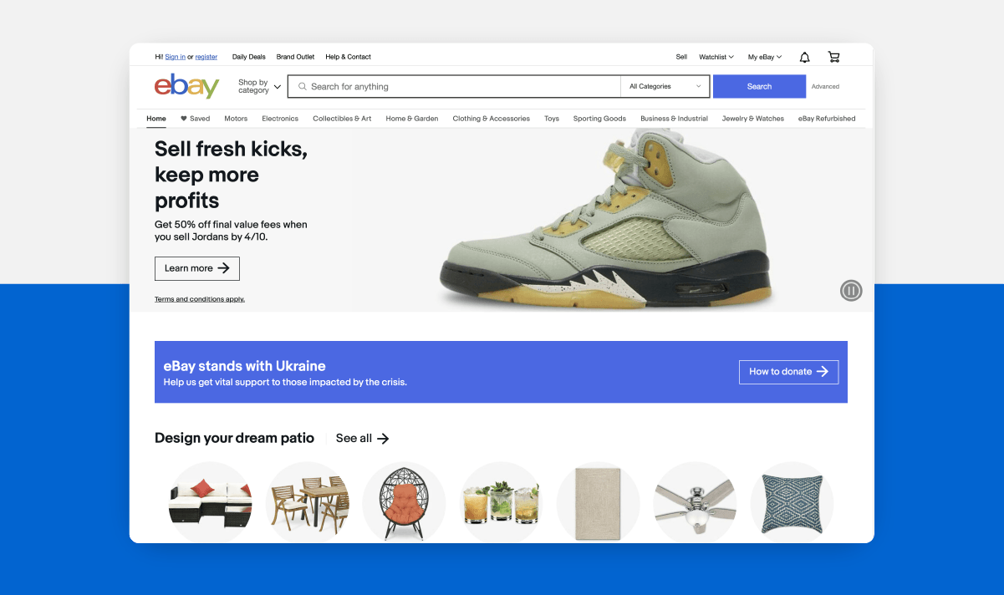Open the Shop by category dropdown
Screen dimensions: 1004x595
pos(258,85)
